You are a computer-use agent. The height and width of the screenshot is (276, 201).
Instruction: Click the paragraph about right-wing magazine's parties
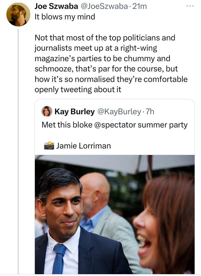click(x=110, y=63)
